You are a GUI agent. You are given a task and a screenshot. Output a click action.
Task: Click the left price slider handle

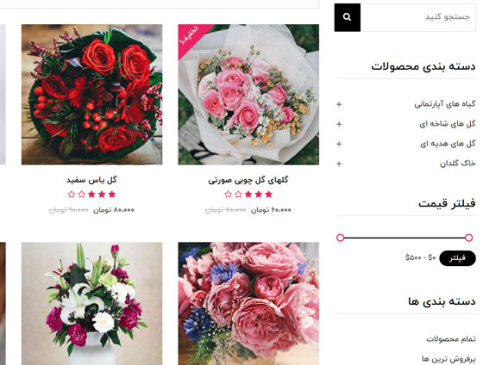point(341,238)
